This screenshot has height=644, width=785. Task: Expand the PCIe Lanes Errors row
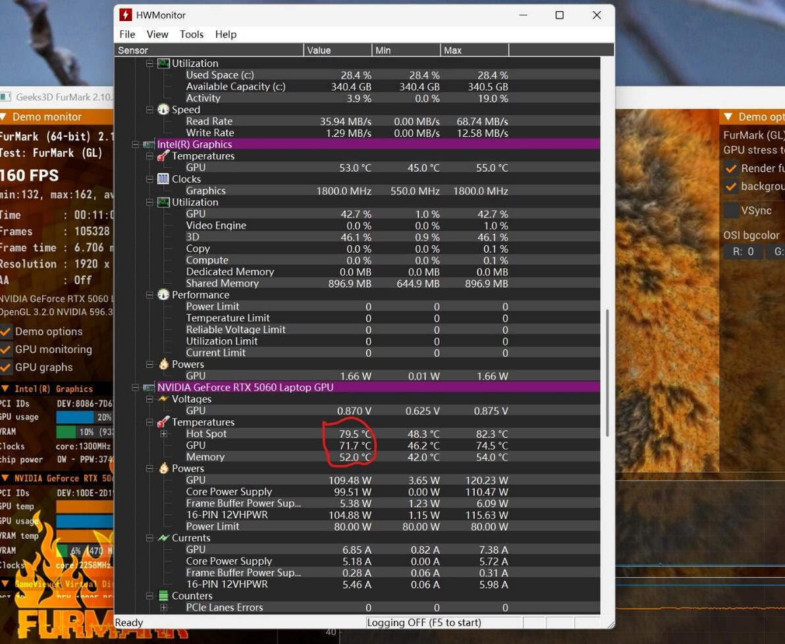point(164,607)
